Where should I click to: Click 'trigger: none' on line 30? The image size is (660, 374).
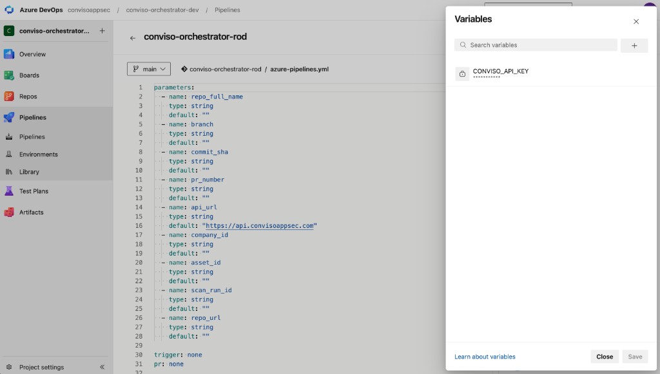178,355
